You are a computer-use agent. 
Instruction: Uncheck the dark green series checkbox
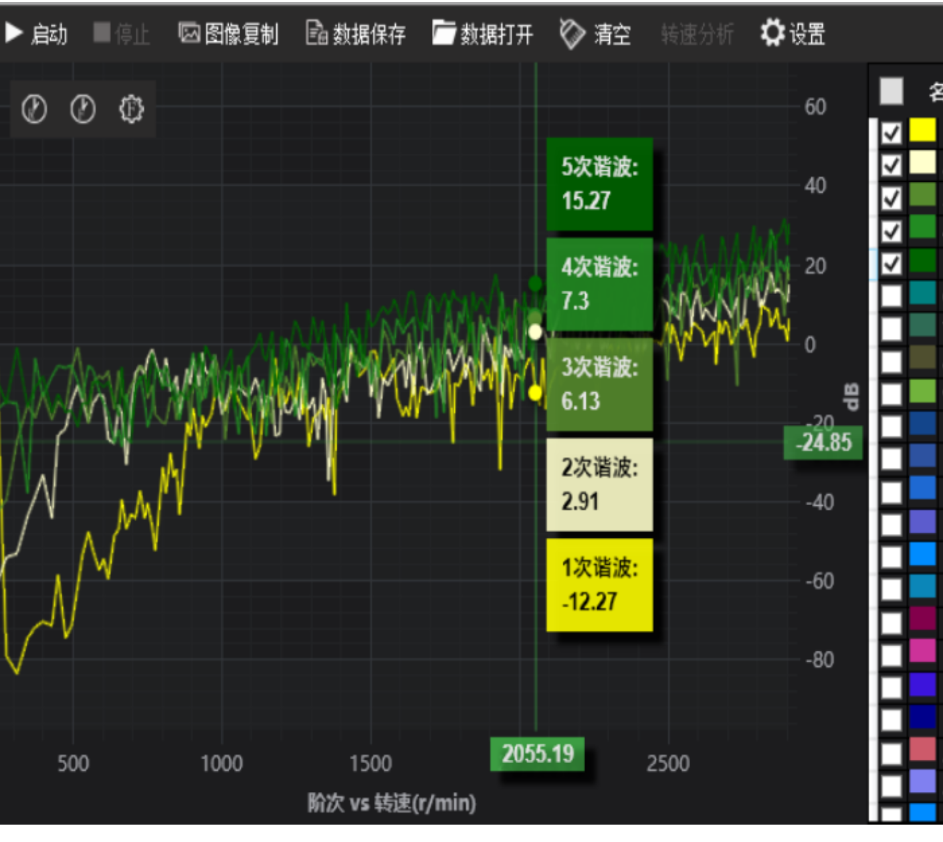click(x=892, y=264)
